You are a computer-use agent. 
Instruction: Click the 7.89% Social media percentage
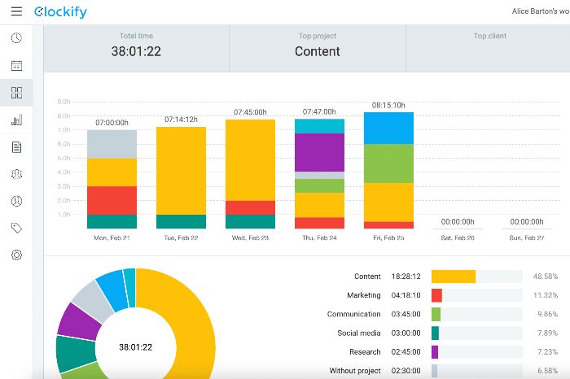[547, 333]
